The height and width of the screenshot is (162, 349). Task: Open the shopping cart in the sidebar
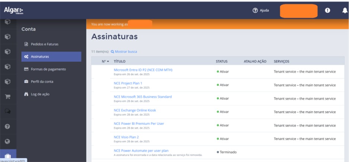[x=7, y=97]
